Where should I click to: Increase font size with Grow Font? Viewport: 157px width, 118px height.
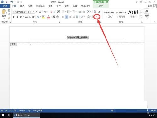click(x=37, y=12)
